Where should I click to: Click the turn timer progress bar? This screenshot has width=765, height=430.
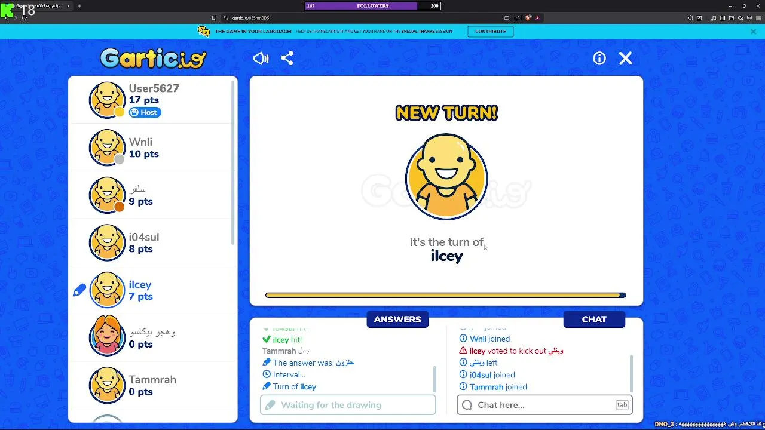(446, 295)
